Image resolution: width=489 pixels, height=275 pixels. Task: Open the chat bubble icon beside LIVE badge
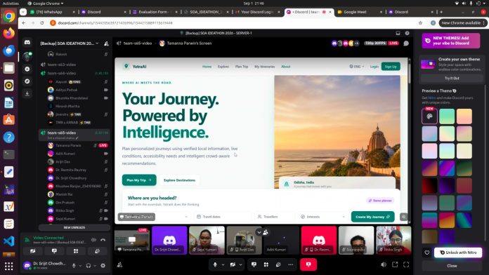click(406, 43)
